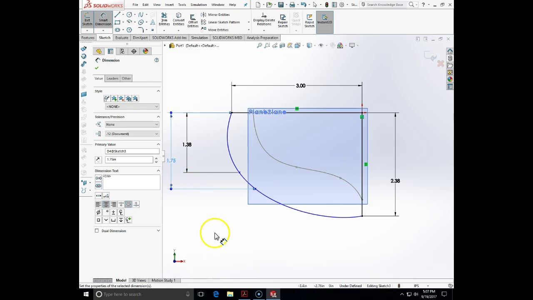Open the Appearances color-ball icon in the task pane

(450, 79)
